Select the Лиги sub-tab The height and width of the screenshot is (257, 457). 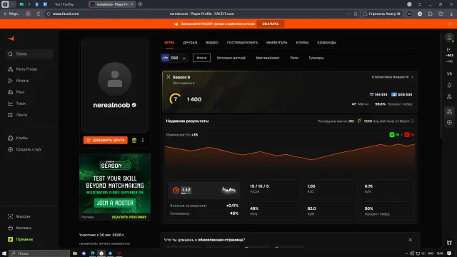(294, 58)
